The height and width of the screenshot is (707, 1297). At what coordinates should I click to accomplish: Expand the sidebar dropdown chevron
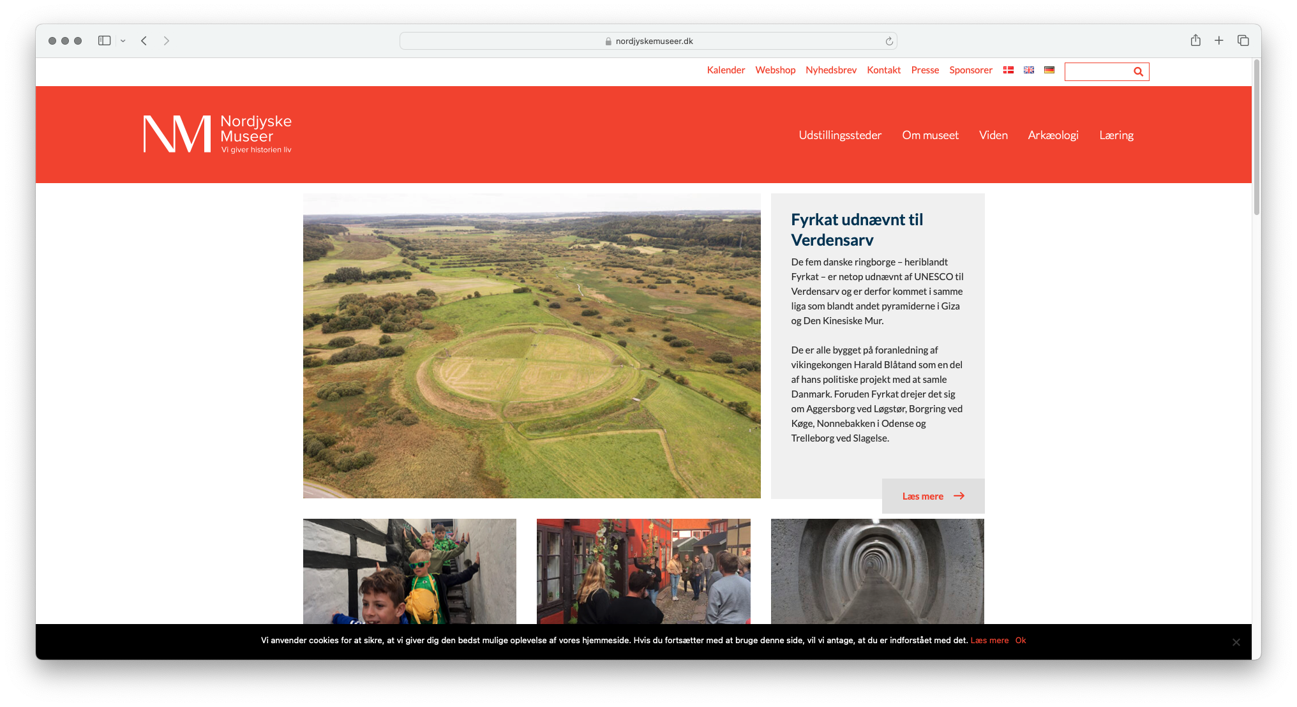click(123, 41)
